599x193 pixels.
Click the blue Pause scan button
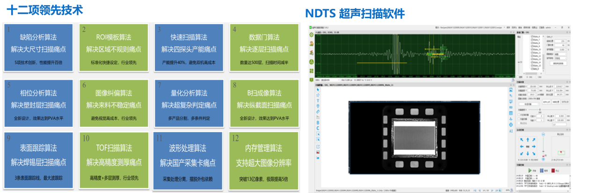coord(542,170)
